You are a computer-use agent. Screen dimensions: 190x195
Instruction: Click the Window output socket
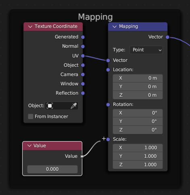coord(83,84)
